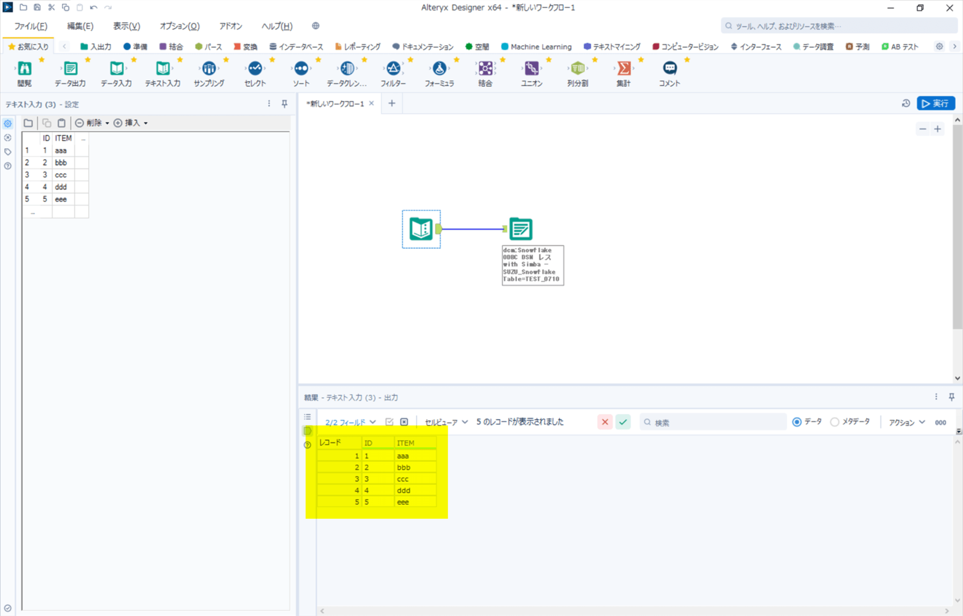963x616 pixels.
Task: Click the canvas vertical scrollbar
Action: (957, 227)
